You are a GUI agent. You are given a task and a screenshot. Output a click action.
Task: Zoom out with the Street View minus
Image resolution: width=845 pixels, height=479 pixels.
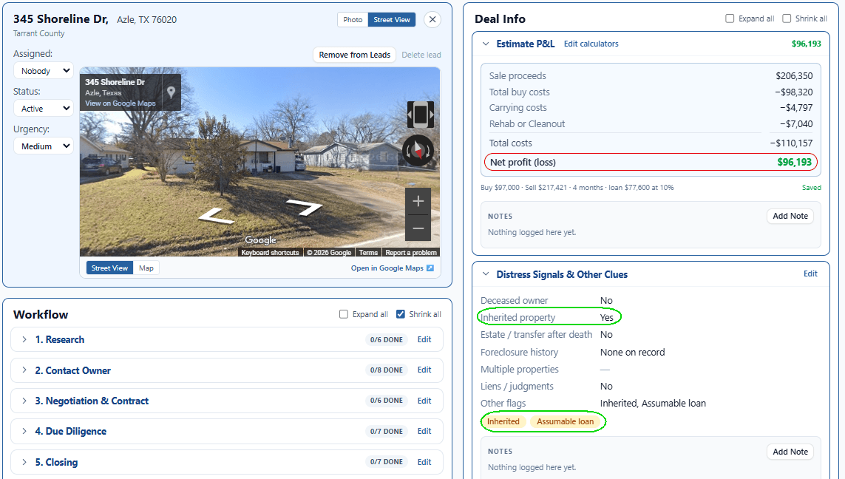(418, 228)
